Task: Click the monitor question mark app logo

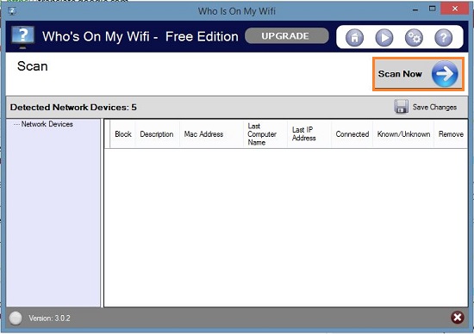Action: click(22, 37)
